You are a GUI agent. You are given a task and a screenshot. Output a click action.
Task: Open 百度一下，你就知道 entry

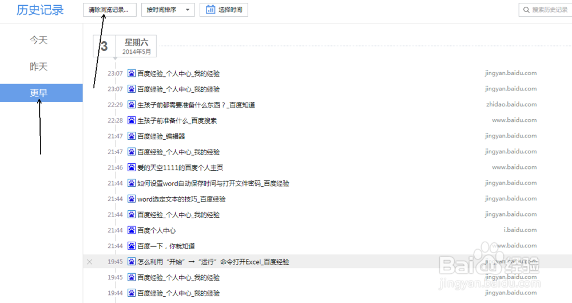[166, 246]
